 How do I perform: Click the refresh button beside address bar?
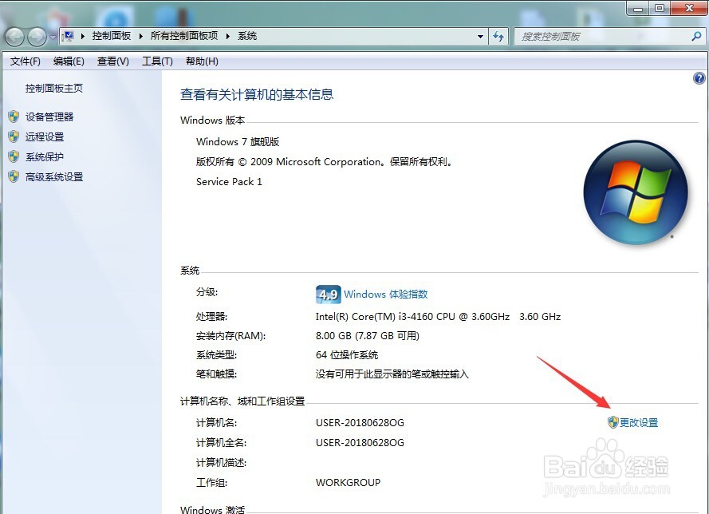pyautogui.click(x=498, y=37)
